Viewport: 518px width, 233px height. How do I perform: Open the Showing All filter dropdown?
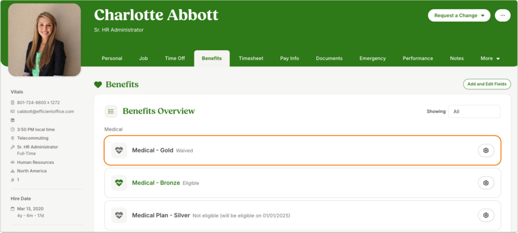[x=474, y=111]
